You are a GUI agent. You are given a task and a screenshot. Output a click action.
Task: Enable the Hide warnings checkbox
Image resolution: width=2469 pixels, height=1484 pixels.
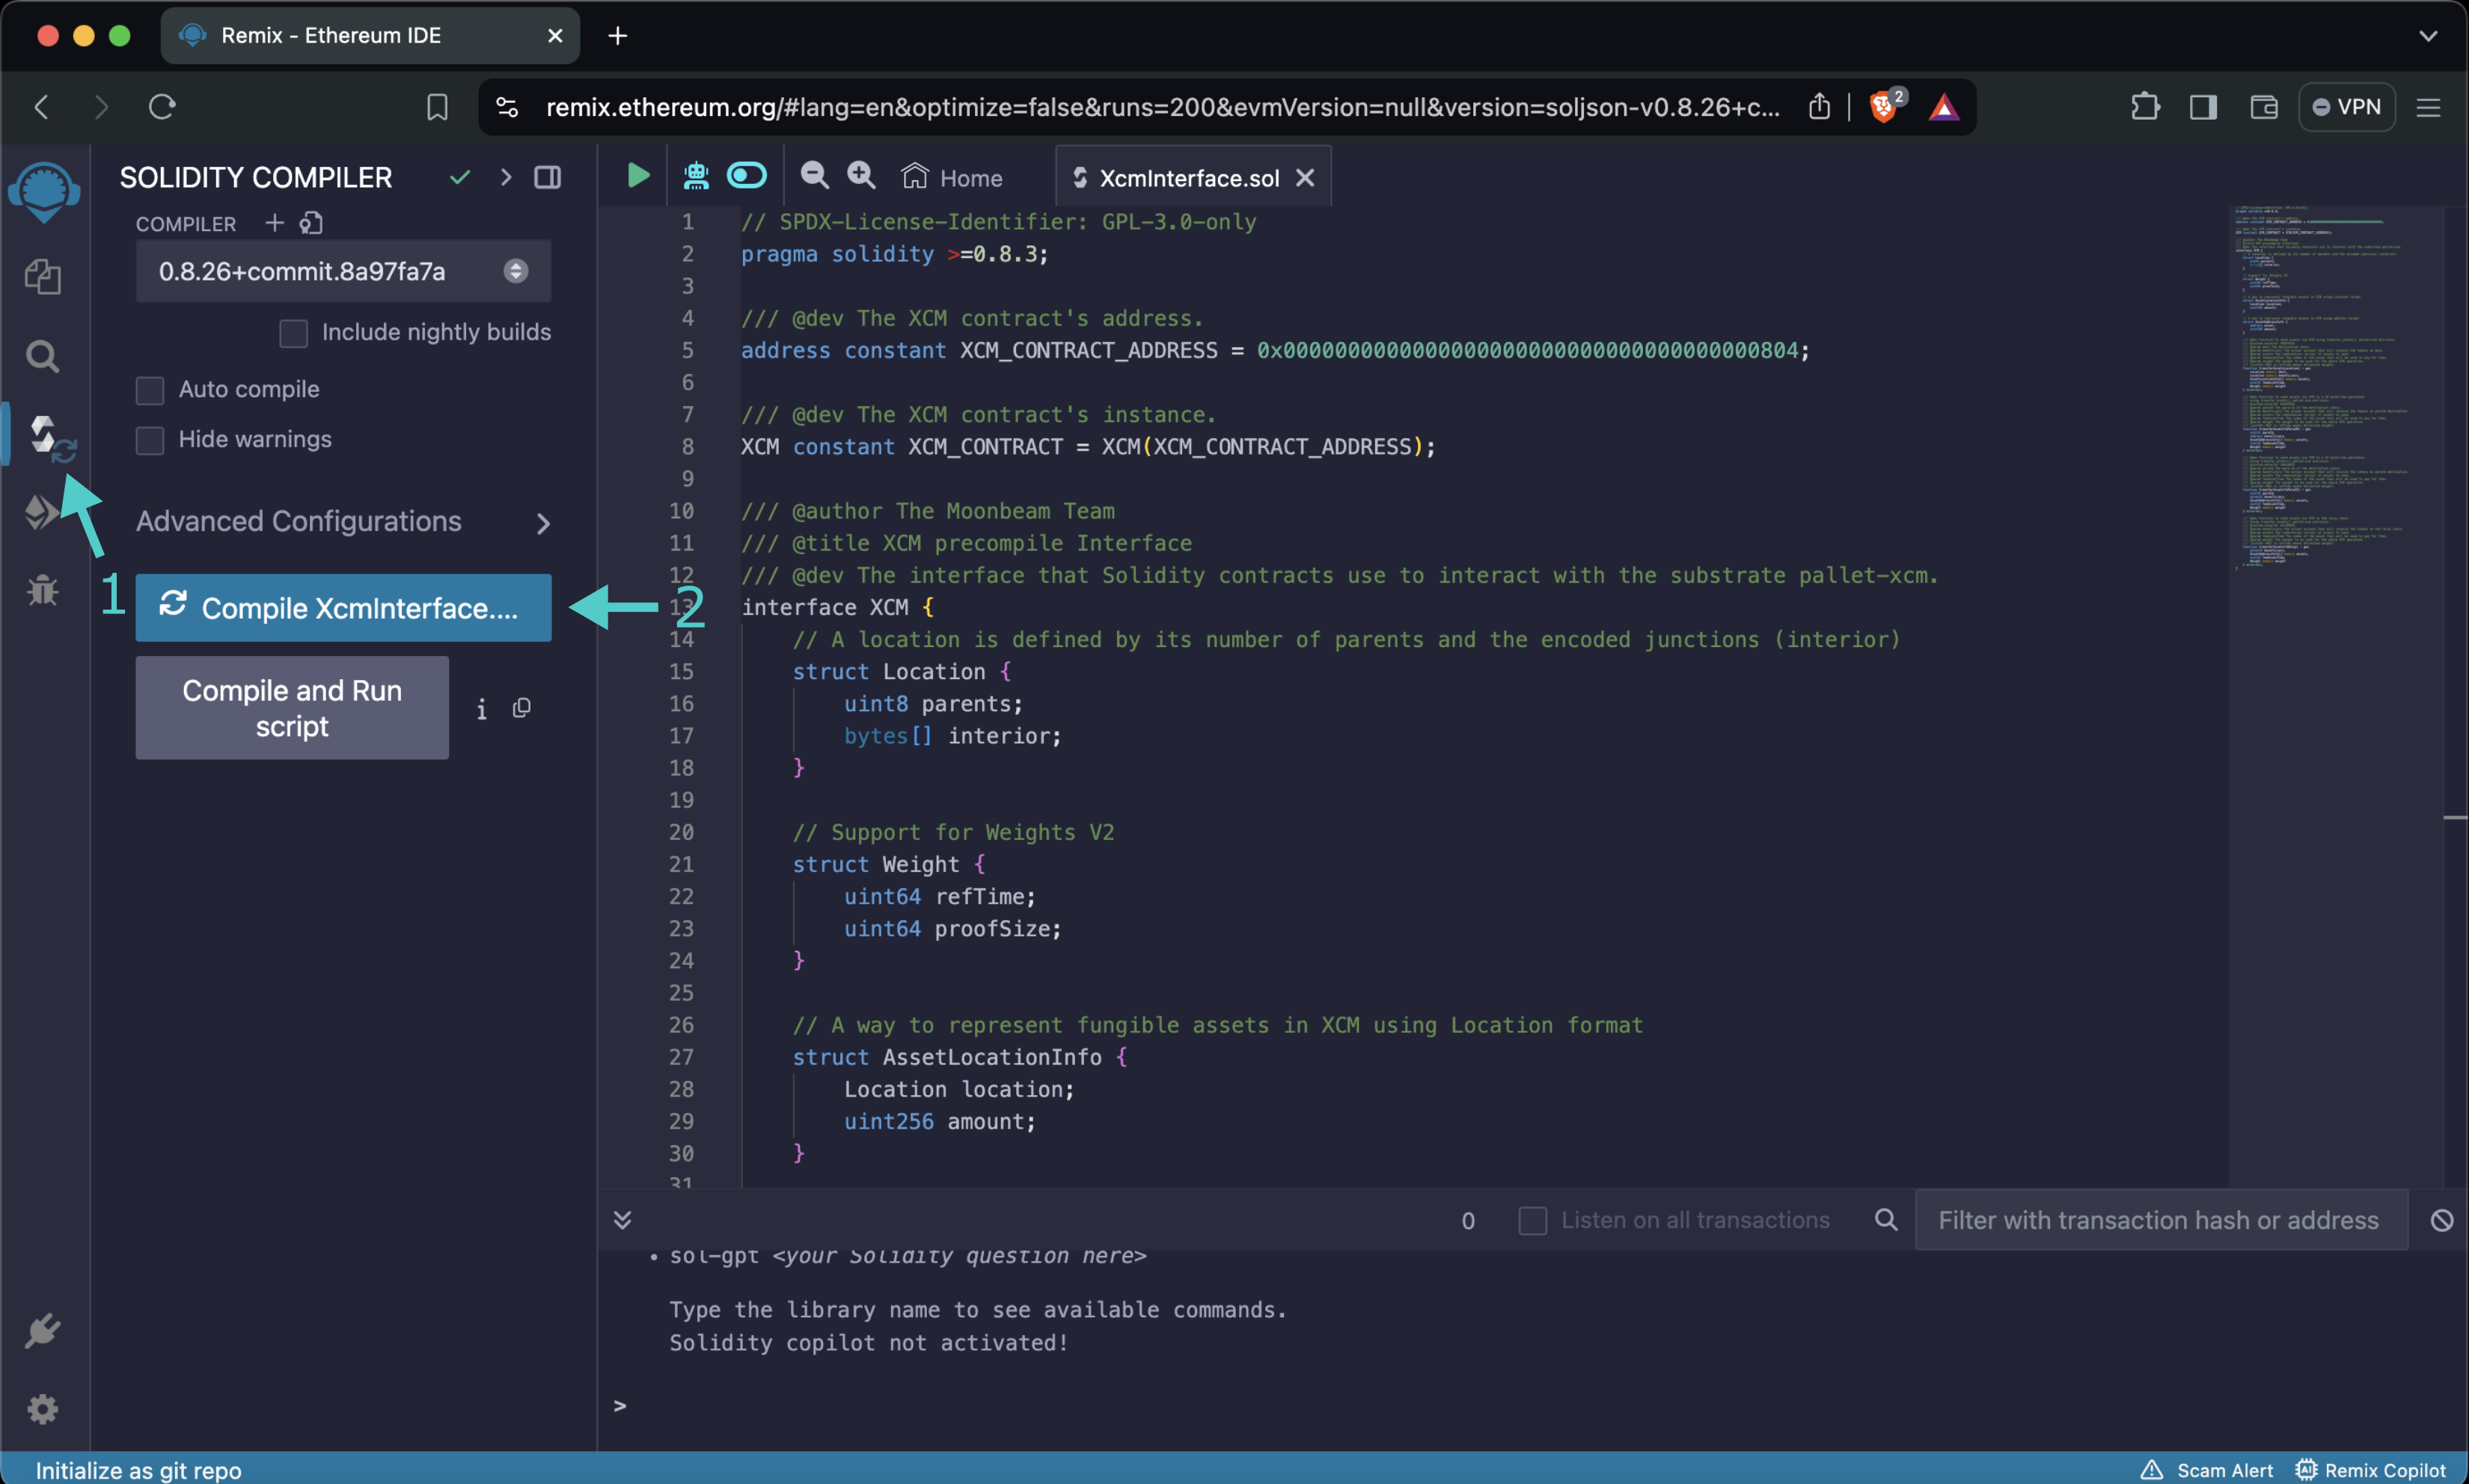pos(149,440)
